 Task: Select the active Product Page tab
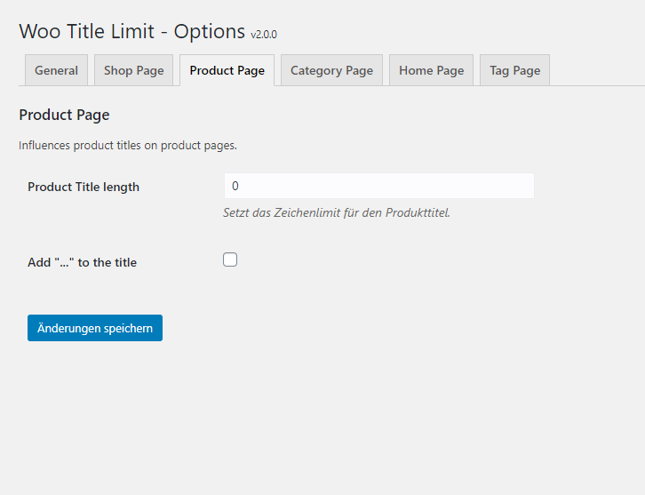(x=227, y=70)
